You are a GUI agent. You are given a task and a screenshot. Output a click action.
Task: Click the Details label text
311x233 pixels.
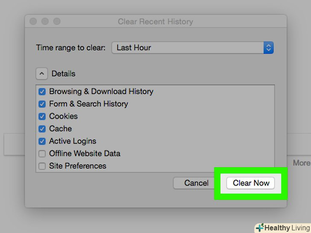pos(63,74)
